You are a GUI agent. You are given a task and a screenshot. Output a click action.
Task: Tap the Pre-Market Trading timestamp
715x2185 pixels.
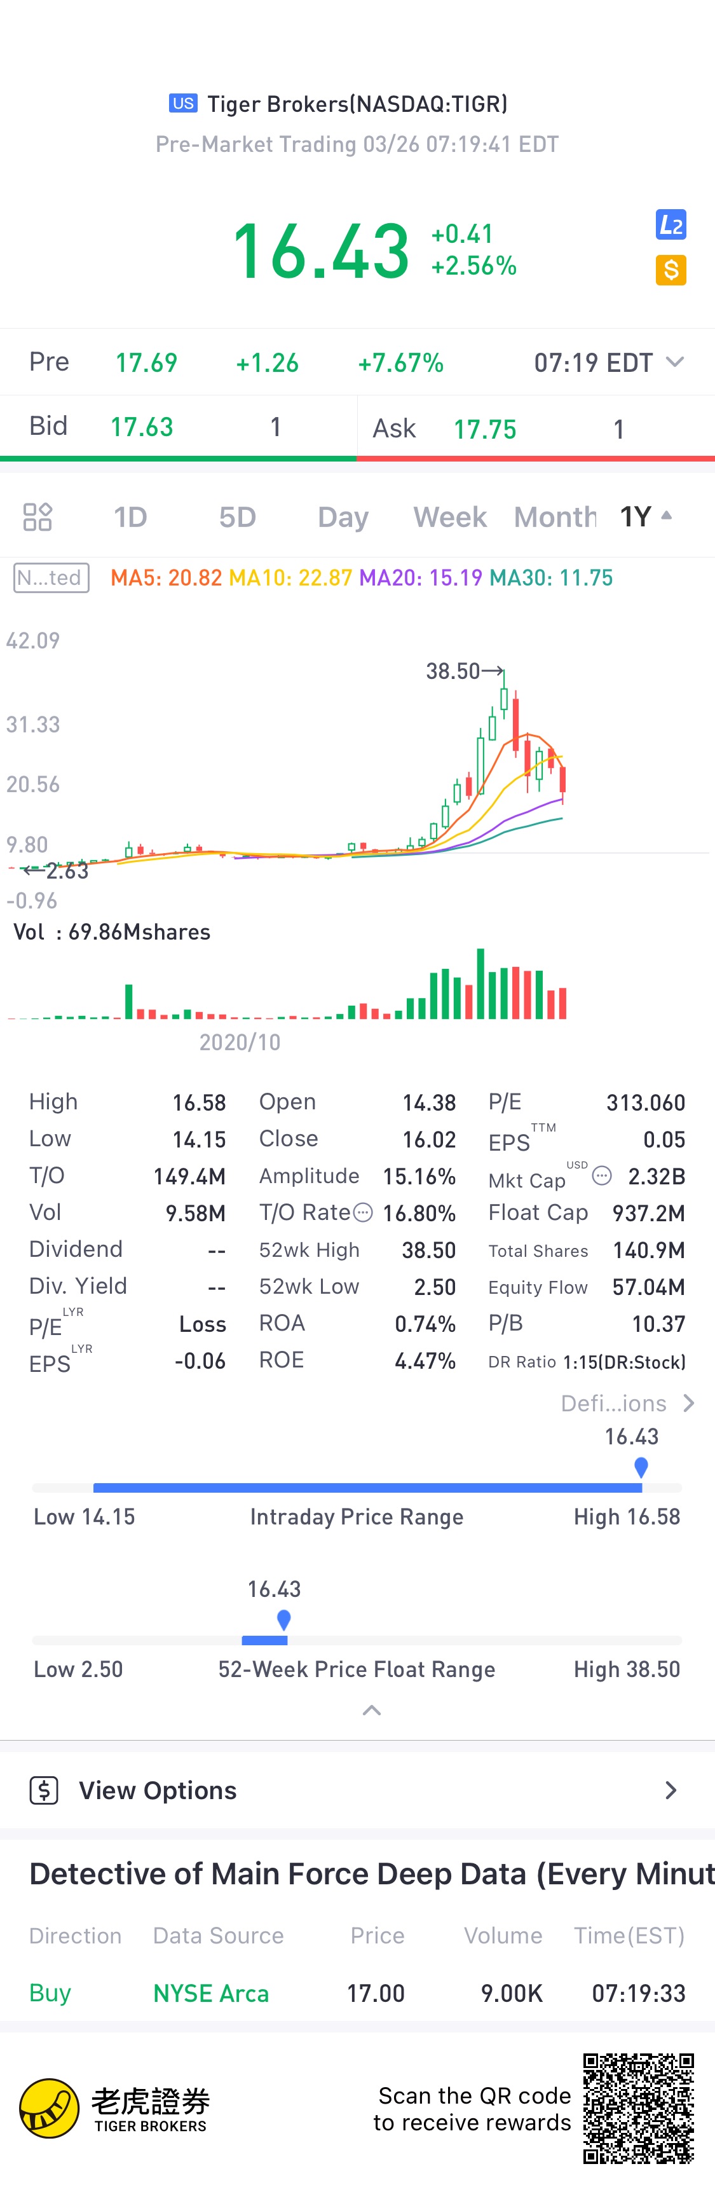click(357, 144)
